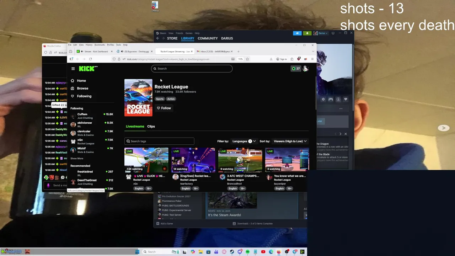This screenshot has width=455, height=256.
Task: Reload the Kick page in Firefox
Action: point(90,59)
